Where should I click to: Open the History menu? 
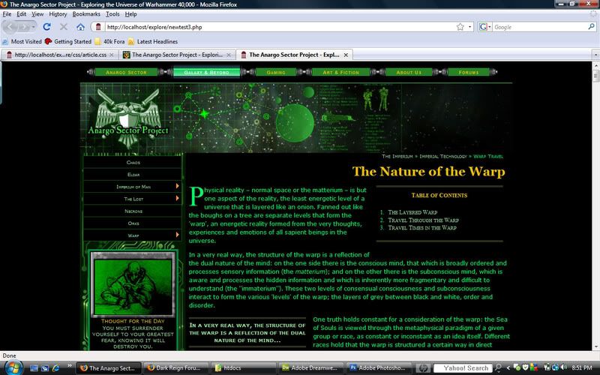point(58,14)
